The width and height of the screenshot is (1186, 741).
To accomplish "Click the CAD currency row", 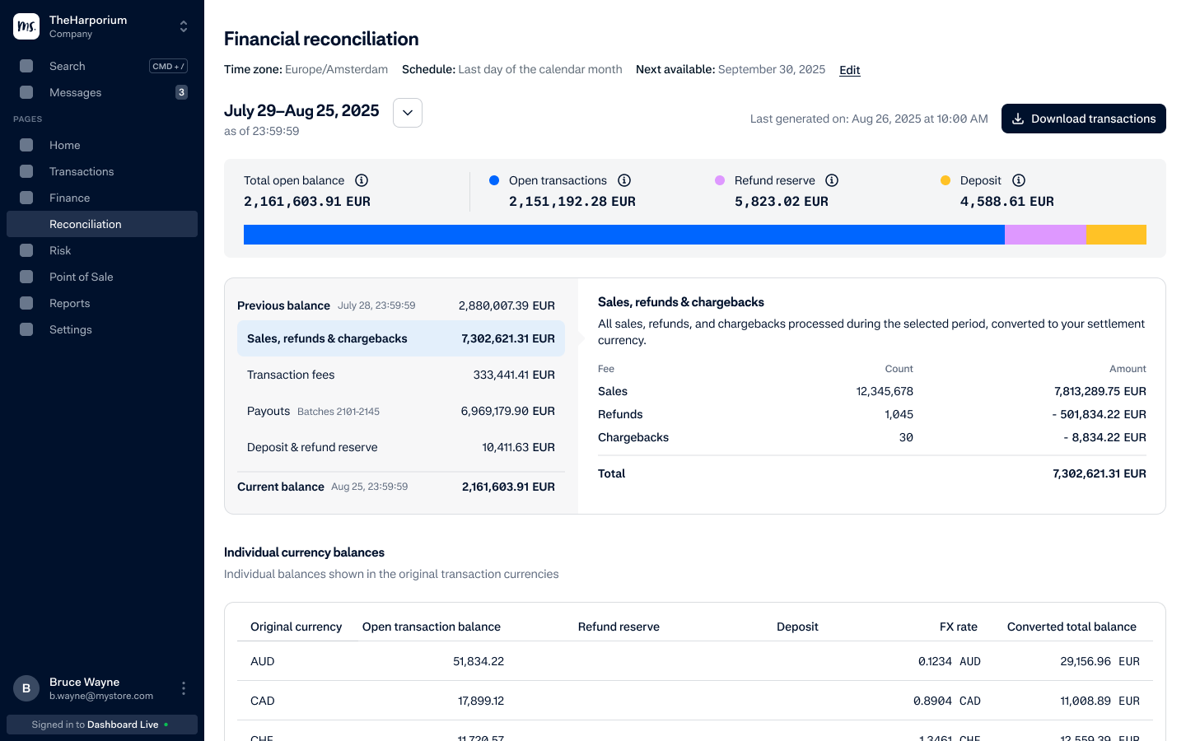I will click(x=695, y=701).
